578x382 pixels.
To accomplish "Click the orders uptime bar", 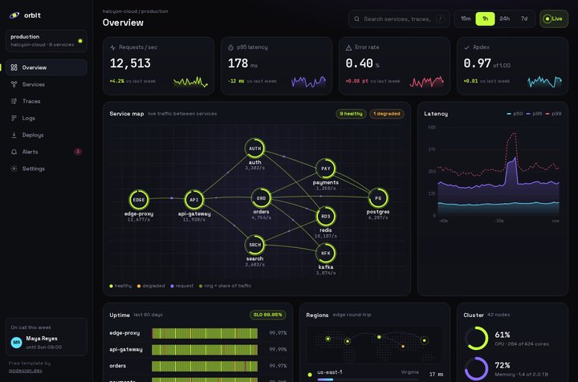I will [205, 366].
